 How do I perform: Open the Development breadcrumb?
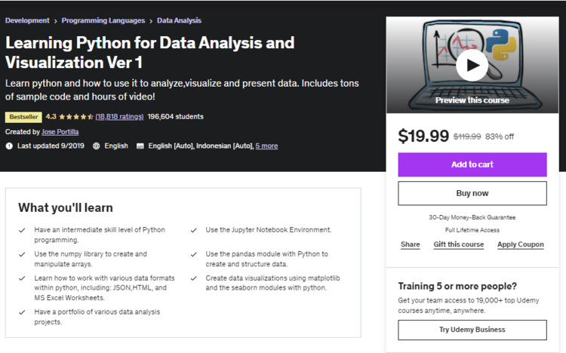pos(27,20)
